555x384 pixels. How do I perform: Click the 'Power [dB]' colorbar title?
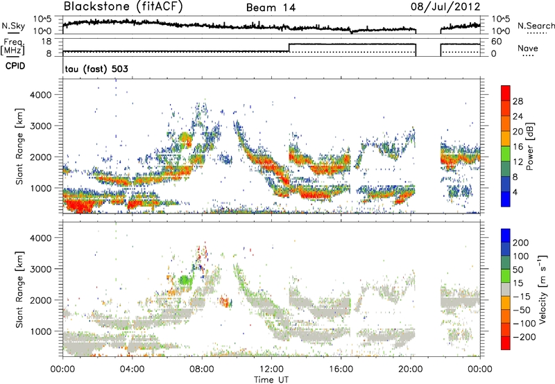pos(530,146)
